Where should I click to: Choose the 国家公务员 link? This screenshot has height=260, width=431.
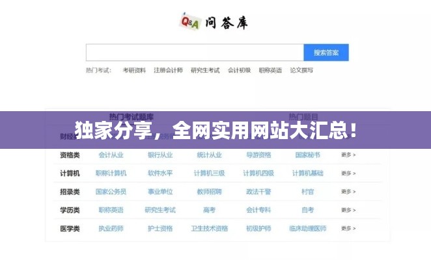click(x=111, y=192)
